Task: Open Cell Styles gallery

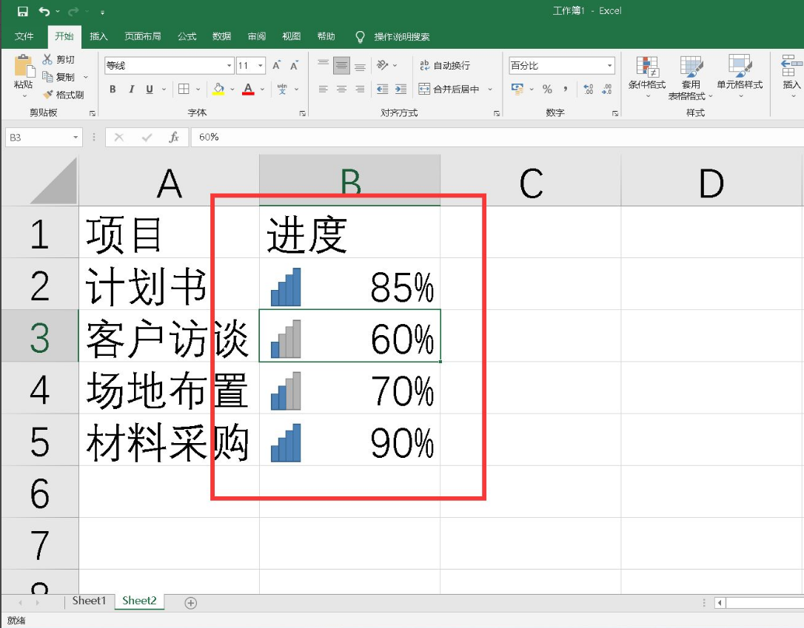Action: [x=740, y=77]
